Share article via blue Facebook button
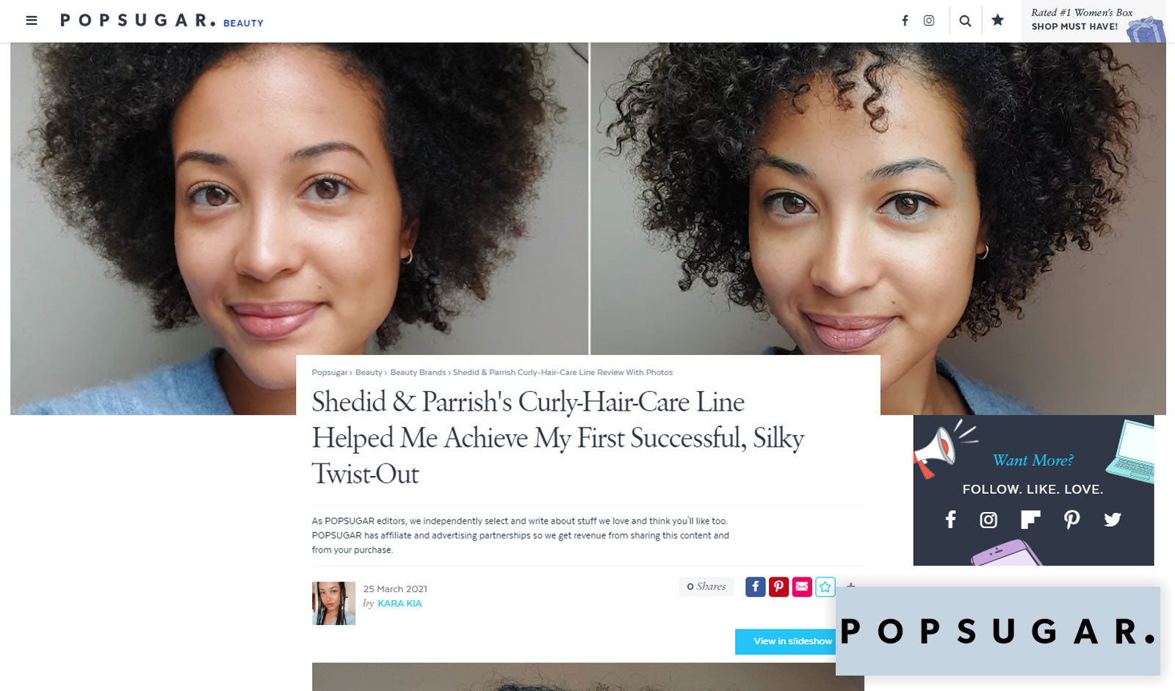Image resolution: width=1175 pixels, height=691 pixels. (x=755, y=587)
